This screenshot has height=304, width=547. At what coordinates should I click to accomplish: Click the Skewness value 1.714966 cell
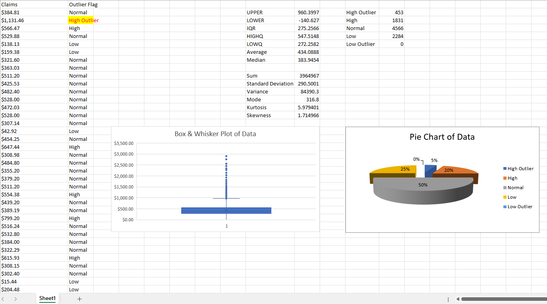(308, 115)
